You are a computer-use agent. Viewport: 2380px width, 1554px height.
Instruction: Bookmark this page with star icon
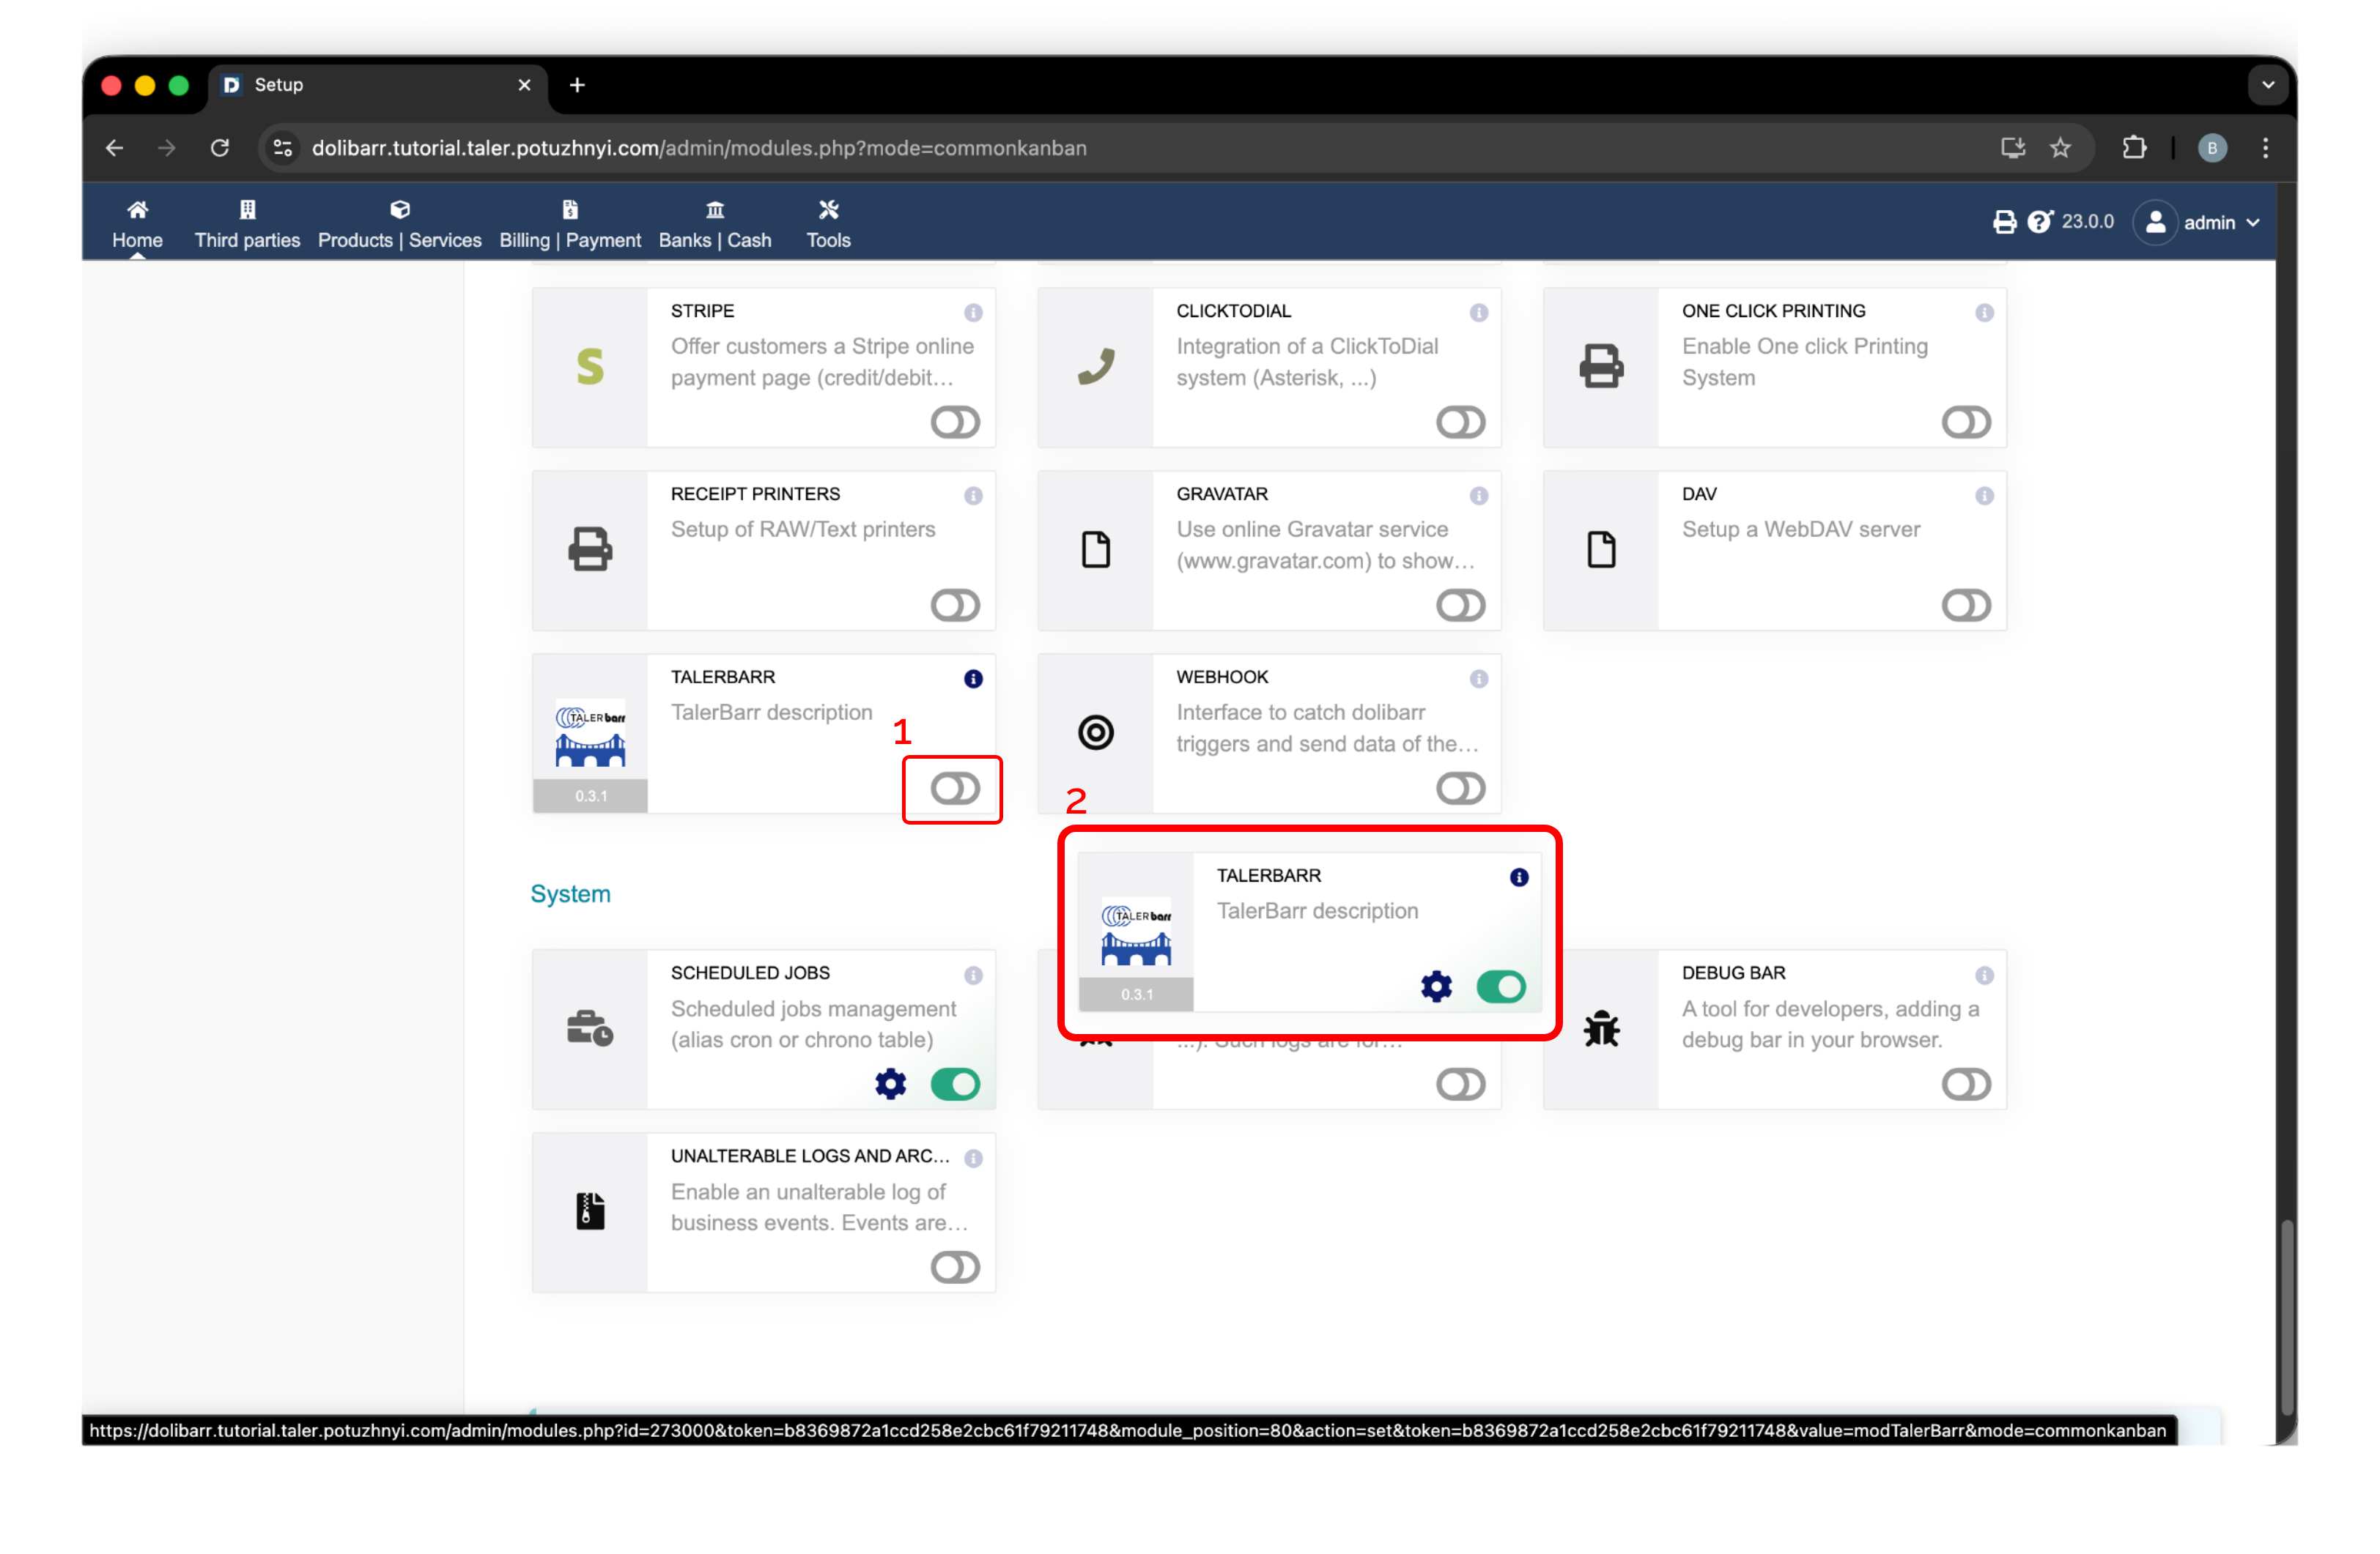[2060, 148]
